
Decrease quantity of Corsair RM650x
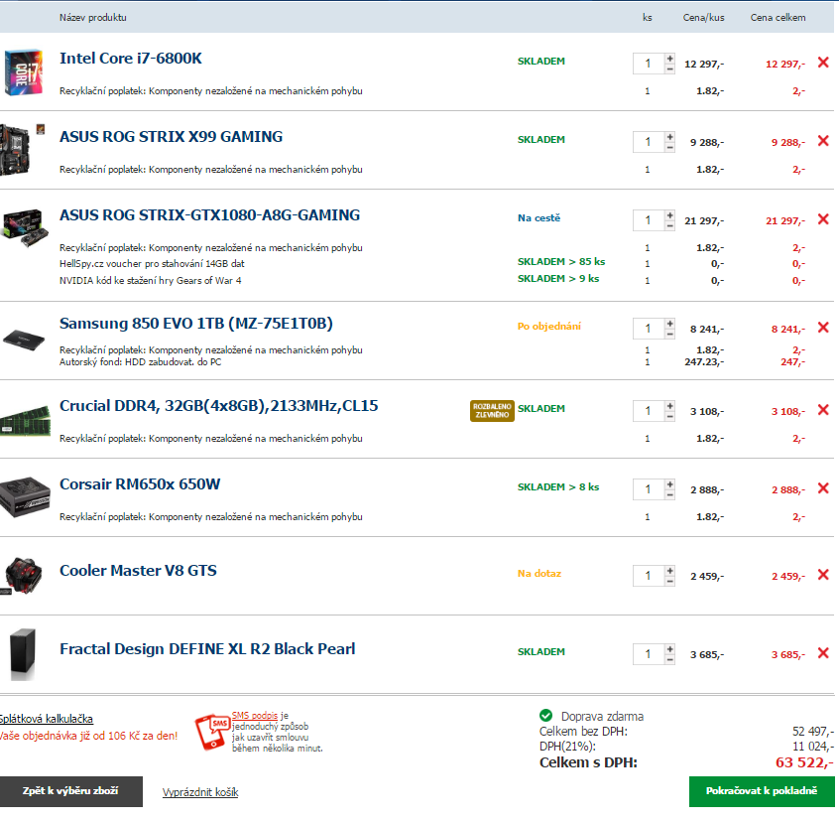[670, 494]
